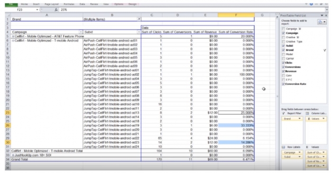Open the Campaign column filter dropdown
Screen dimensions: 332x173
coord(81,32)
